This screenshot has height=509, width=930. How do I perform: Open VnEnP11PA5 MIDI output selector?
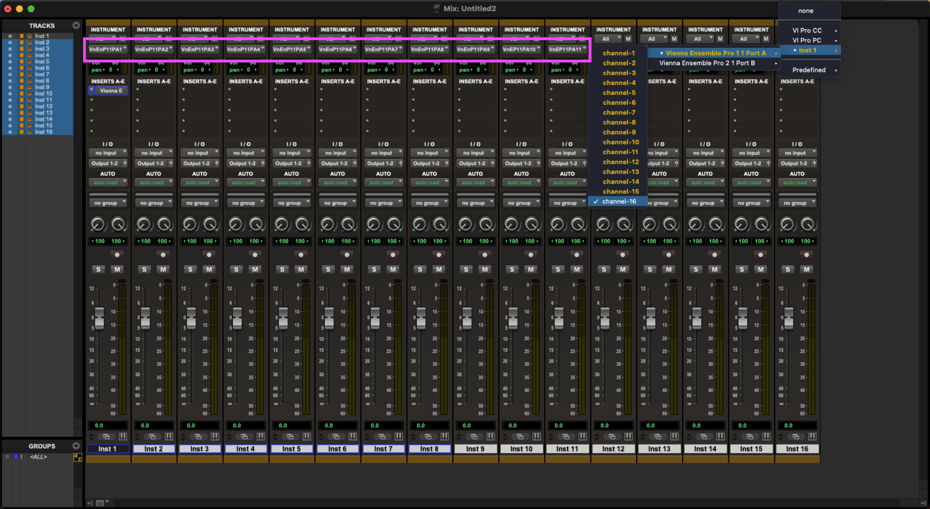(291, 49)
